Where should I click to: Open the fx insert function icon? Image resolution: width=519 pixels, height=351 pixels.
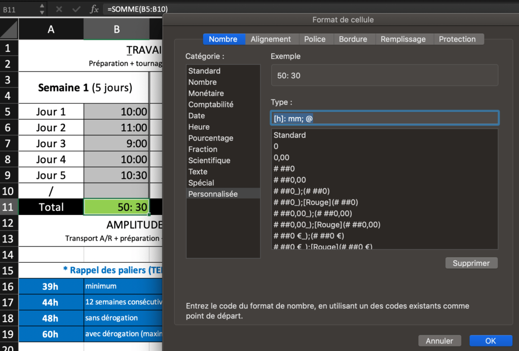(x=94, y=9)
